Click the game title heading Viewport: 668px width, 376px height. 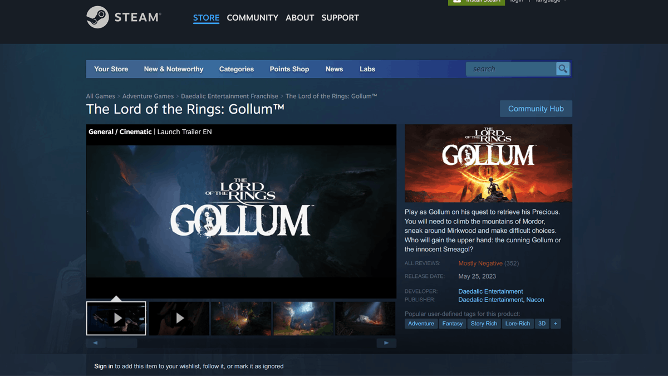185,109
